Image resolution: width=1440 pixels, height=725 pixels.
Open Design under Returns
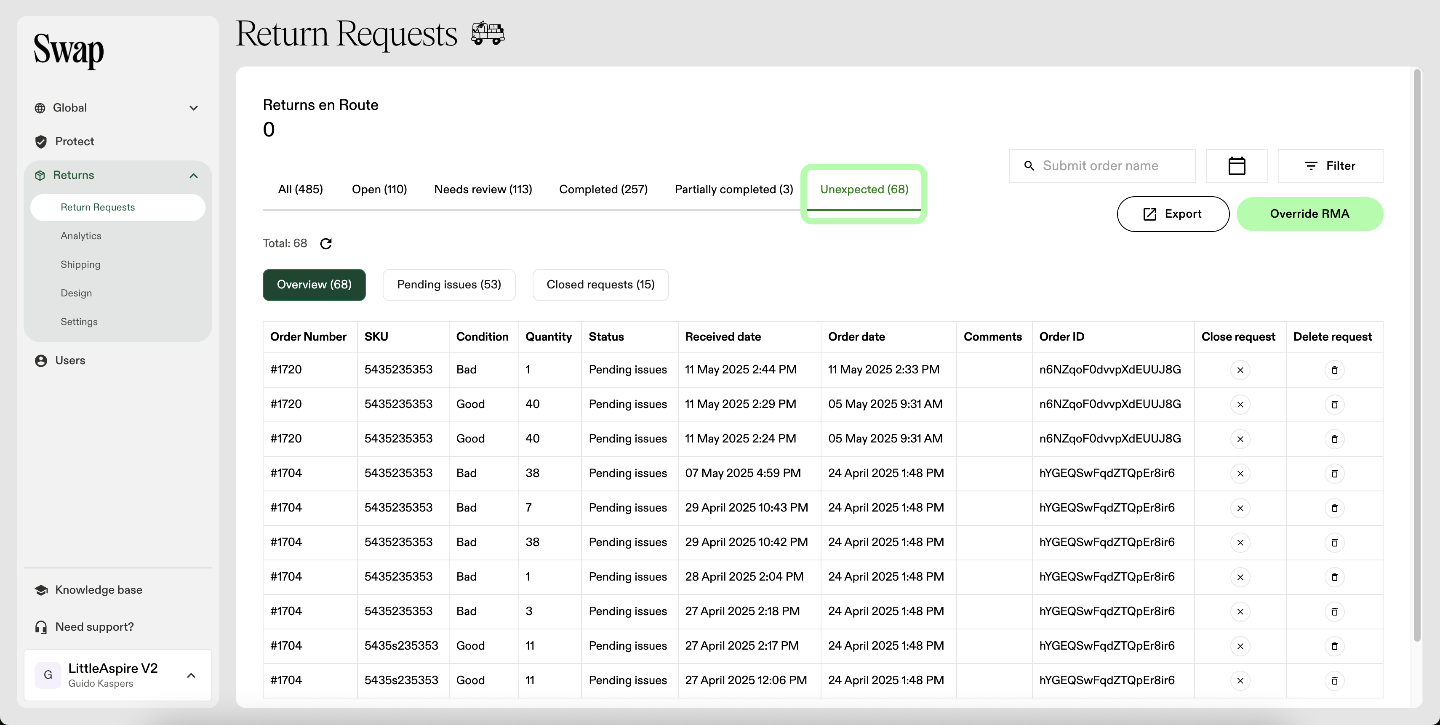(x=76, y=293)
